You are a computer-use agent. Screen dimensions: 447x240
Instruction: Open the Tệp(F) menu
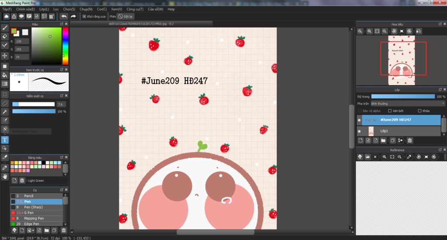pyautogui.click(x=7, y=9)
